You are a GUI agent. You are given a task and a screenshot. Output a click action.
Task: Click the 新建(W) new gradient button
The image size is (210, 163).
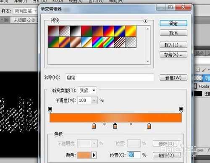click(173, 77)
